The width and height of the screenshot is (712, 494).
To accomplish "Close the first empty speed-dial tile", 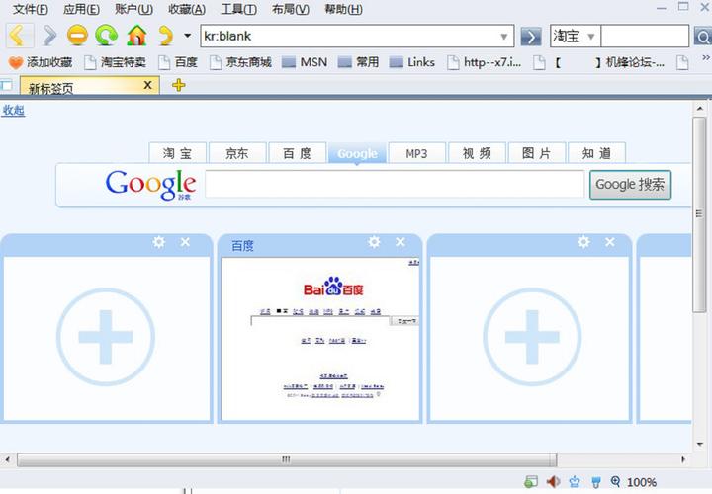I will tap(185, 242).
